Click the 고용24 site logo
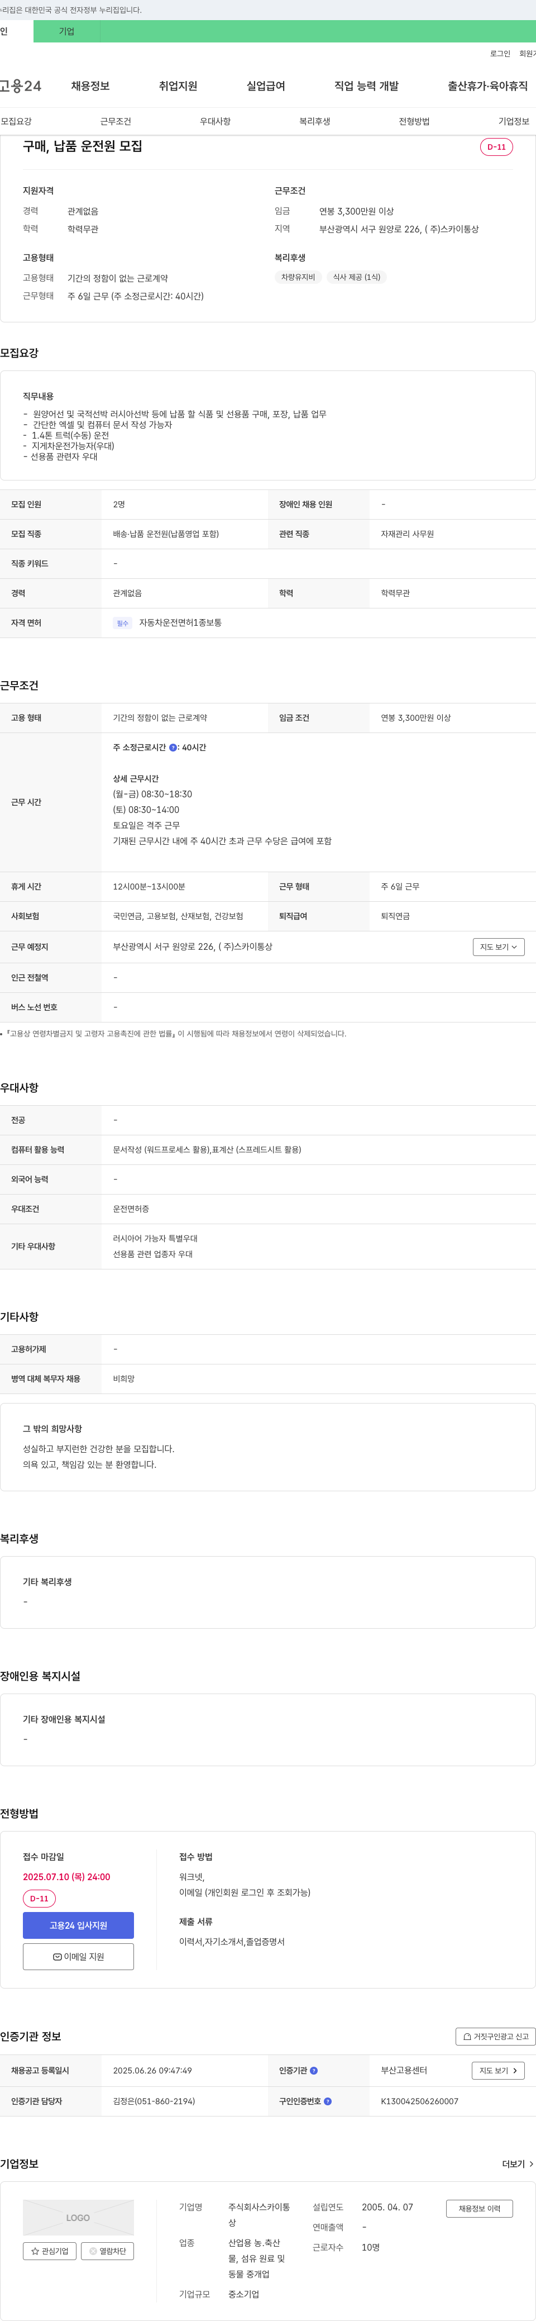Screen dimensions: 536x2321 pos(20,87)
